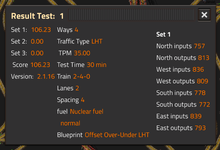Click the Version number 2.1.16
The height and width of the screenshot is (150, 220).
point(46,76)
